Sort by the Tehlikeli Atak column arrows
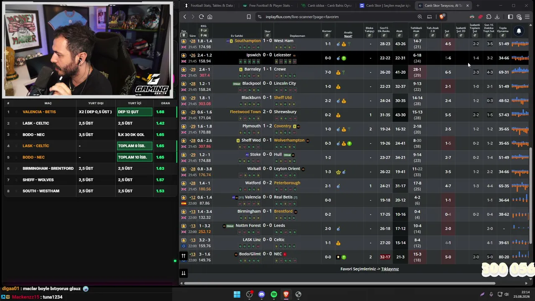This screenshot has height=301, width=535. tap(416, 36)
